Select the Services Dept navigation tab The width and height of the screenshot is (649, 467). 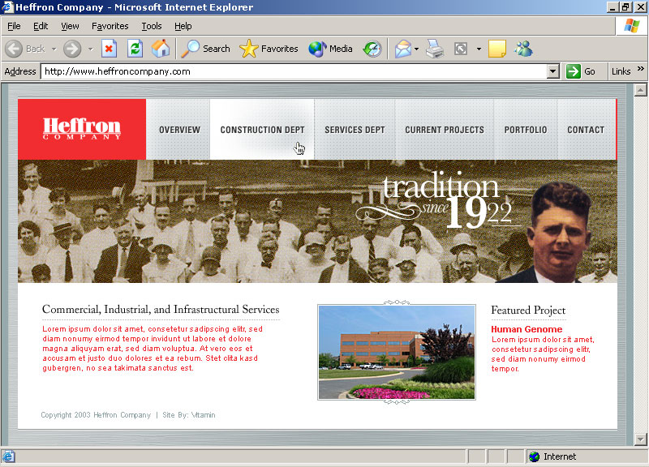pyautogui.click(x=355, y=130)
